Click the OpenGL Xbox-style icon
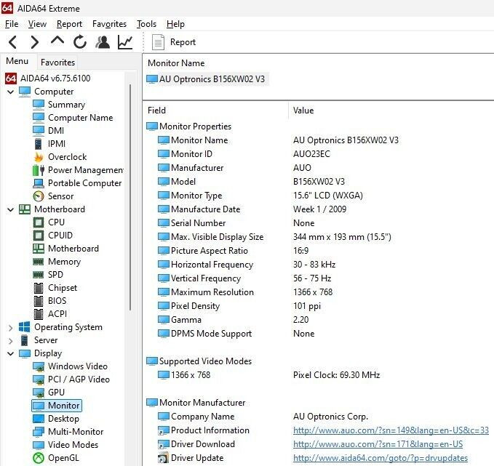This screenshot has width=494, height=466. (39, 458)
